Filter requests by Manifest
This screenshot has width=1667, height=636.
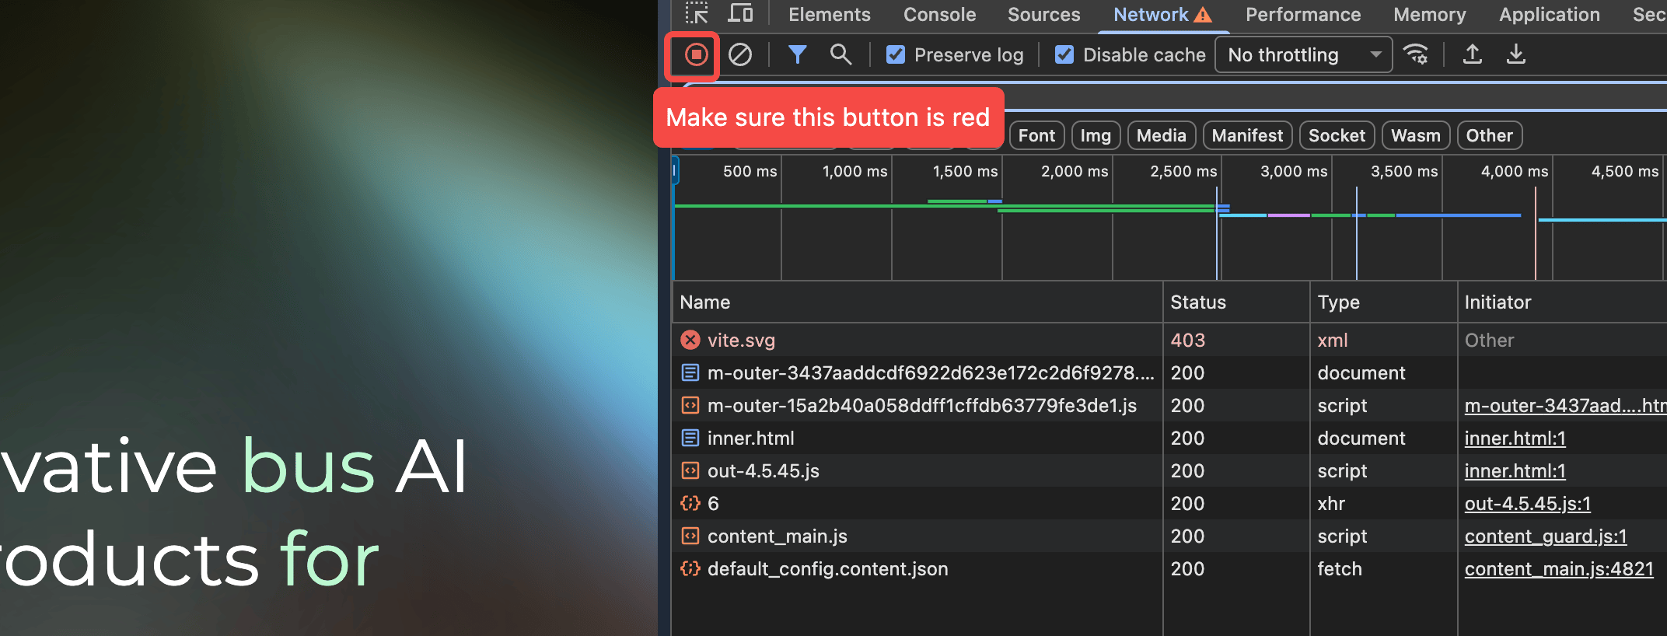pyautogui.click(x=1247, y=135)
